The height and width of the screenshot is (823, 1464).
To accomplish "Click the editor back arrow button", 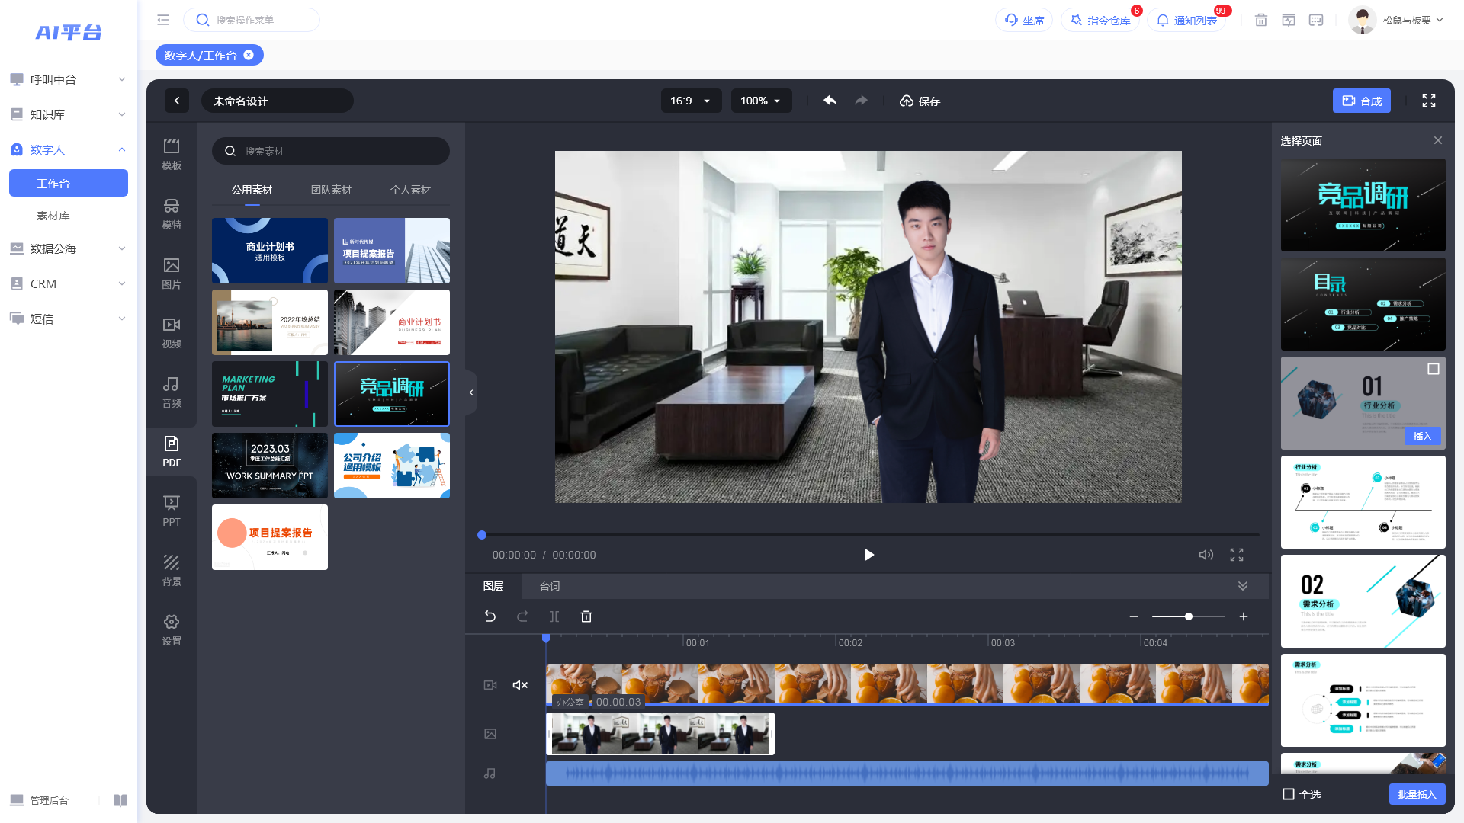I will 177,101.
